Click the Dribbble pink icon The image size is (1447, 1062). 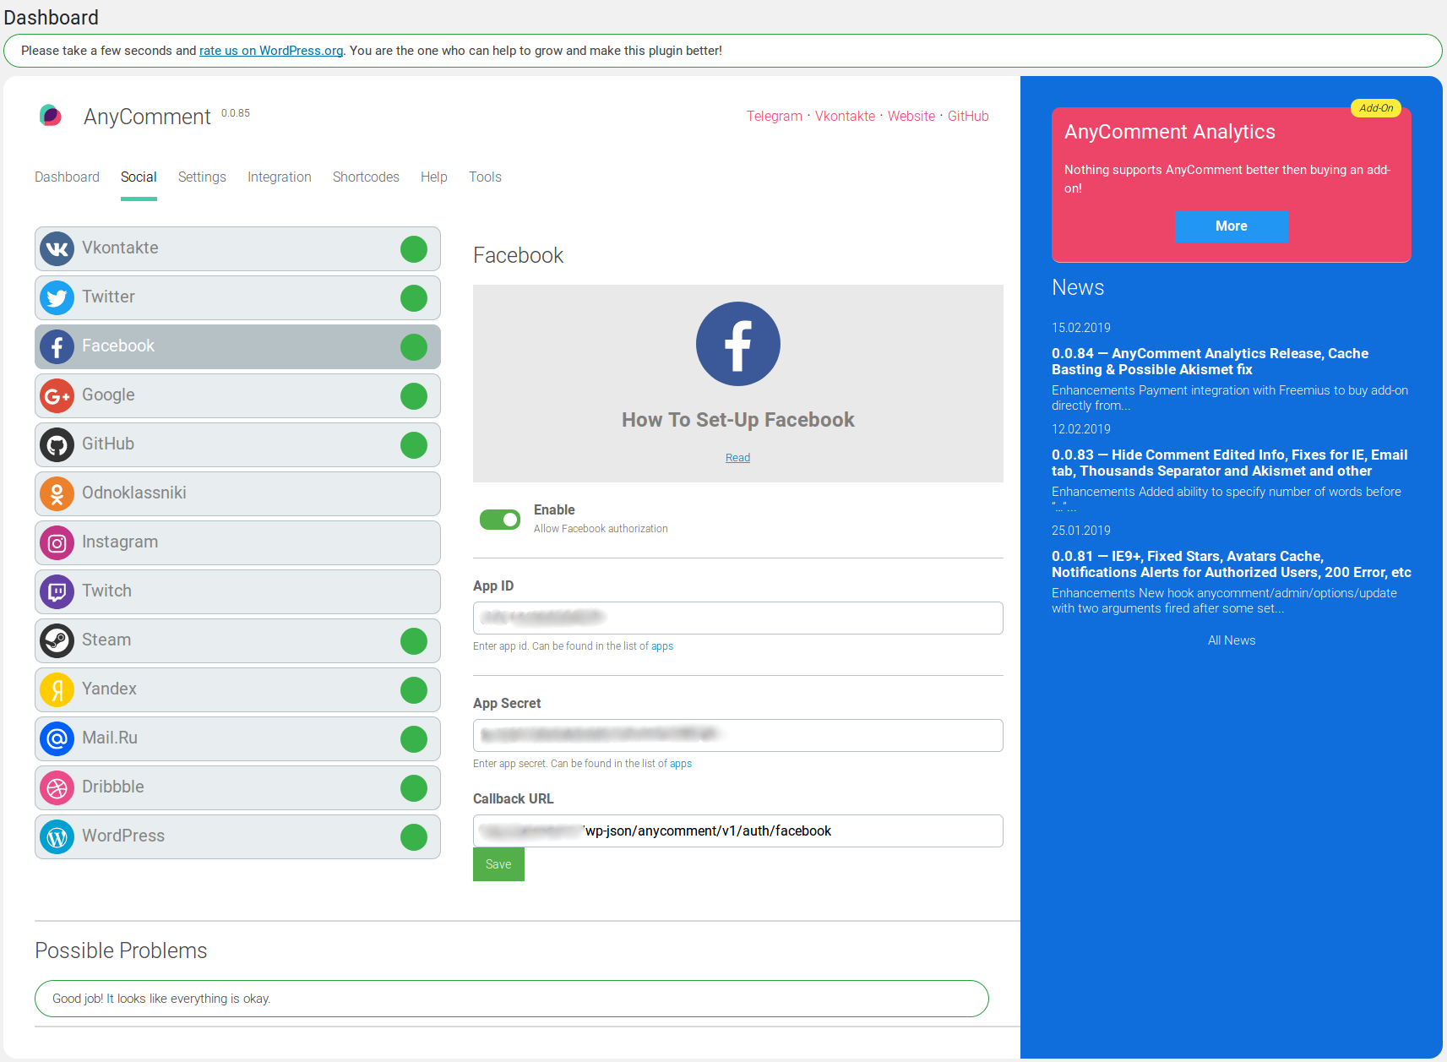tap(57, 788)
